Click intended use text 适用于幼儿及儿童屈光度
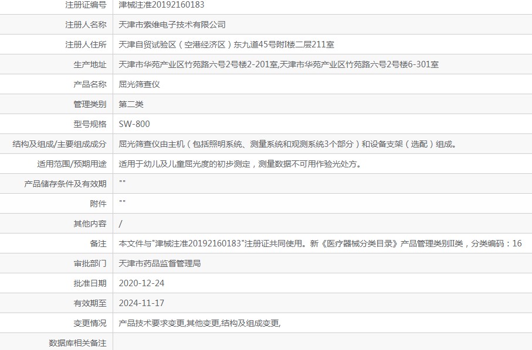Screen dimensions: 532x350 coord(240,164)
